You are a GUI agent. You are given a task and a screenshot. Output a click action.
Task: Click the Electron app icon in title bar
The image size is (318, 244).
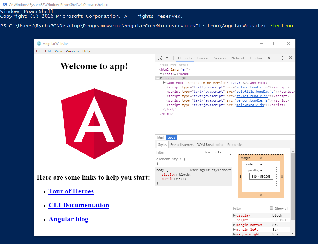(39, 44)
